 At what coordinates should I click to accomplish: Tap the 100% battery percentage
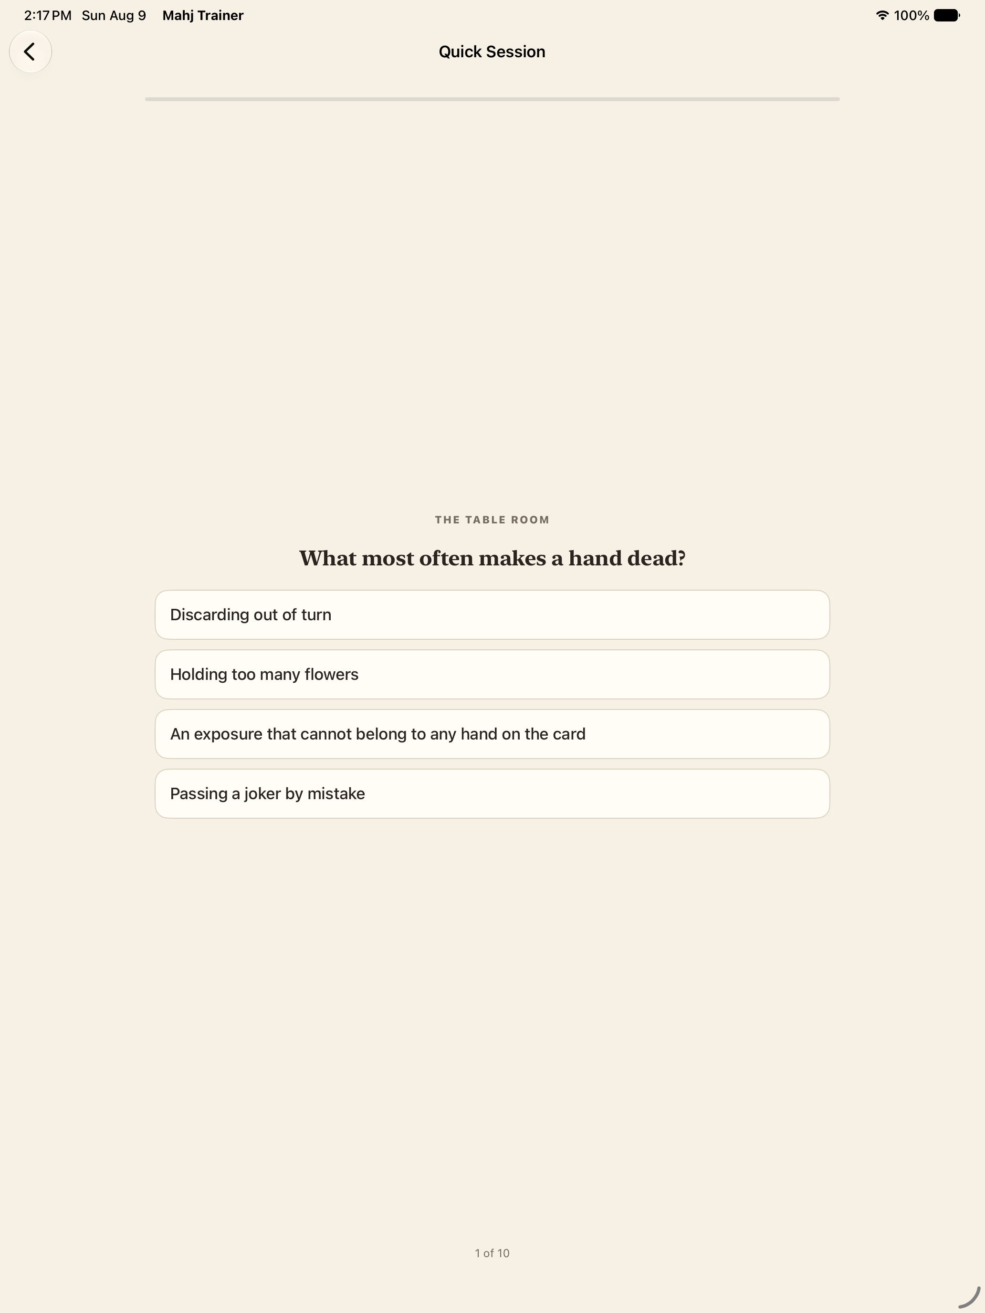click(x=912, y=15)
